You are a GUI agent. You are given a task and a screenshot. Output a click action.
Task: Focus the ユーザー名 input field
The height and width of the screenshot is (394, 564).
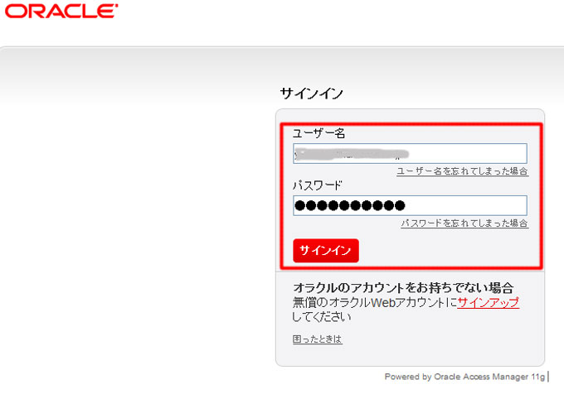coord(410,154)
